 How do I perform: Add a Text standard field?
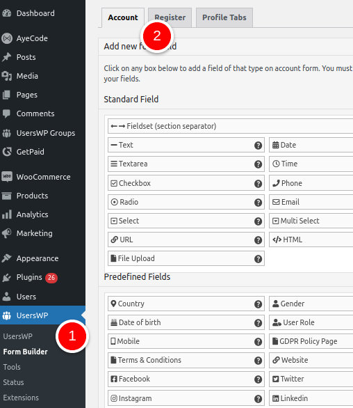click(x=186, y=145)
